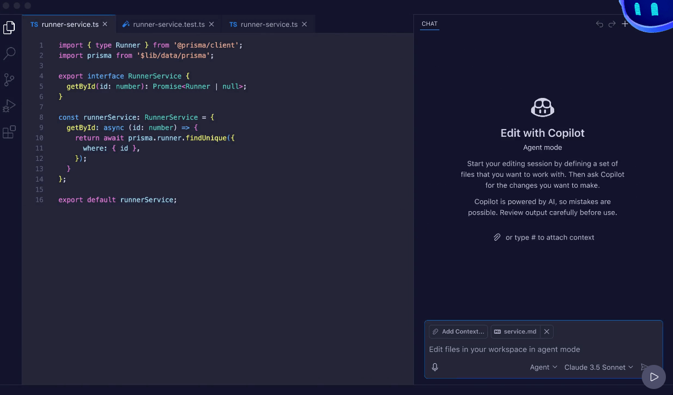Select the CHAT panel tab
Viewport: 673px width, 395px height.
(x=429, y=24)
